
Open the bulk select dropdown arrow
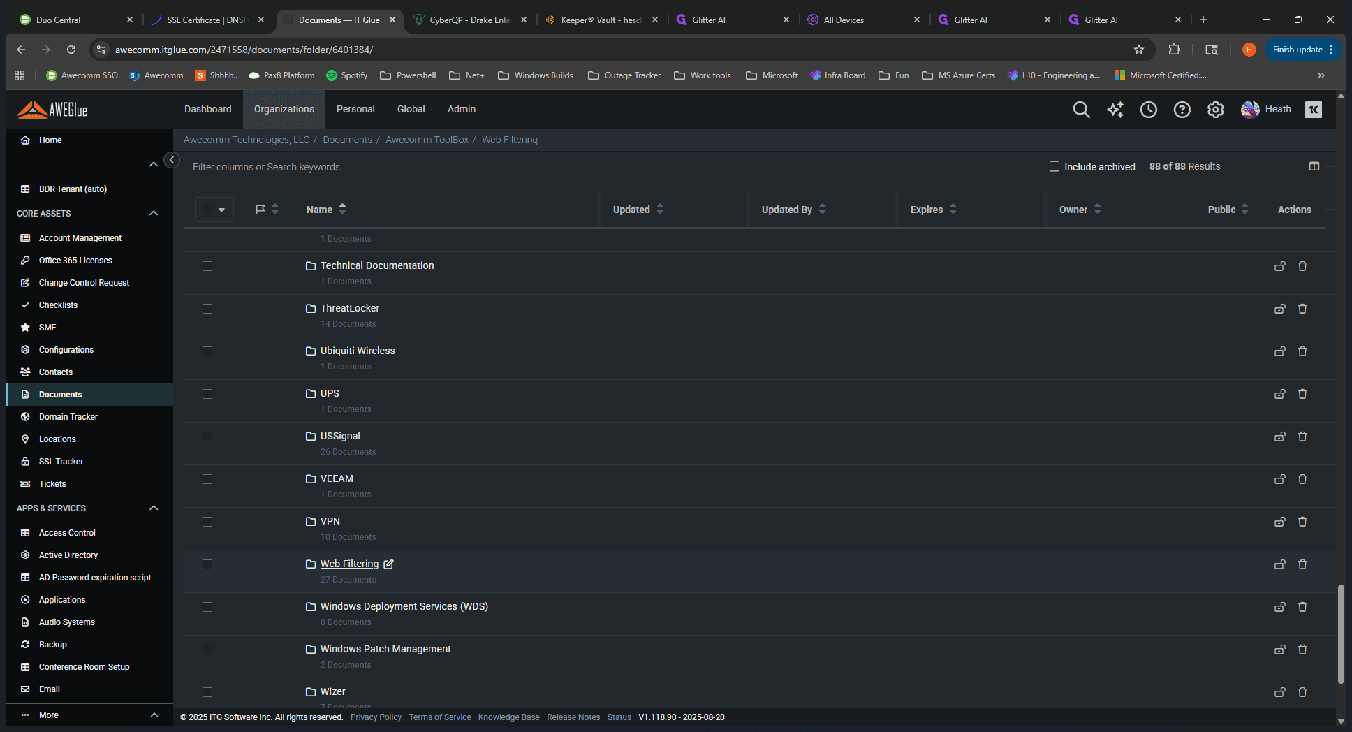point(222,210)
